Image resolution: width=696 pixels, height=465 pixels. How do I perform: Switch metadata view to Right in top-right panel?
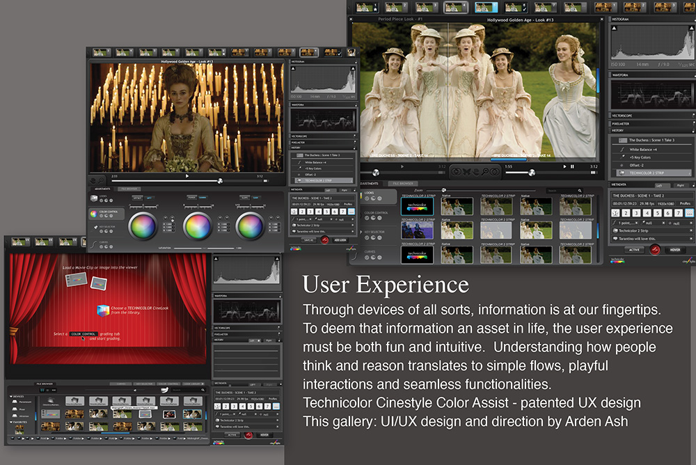[680, 185]
